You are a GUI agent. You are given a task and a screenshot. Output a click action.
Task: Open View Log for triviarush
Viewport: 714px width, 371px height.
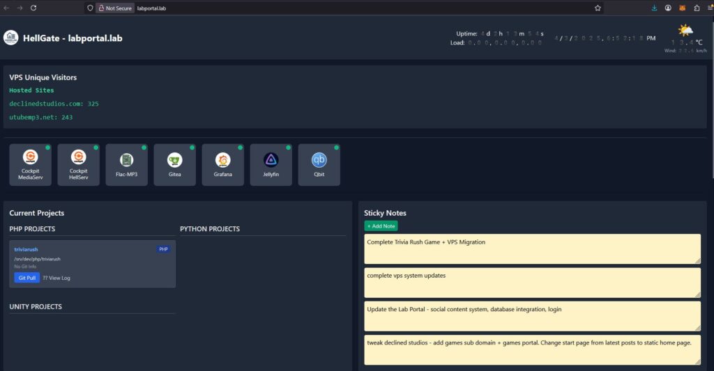(56, 278)
